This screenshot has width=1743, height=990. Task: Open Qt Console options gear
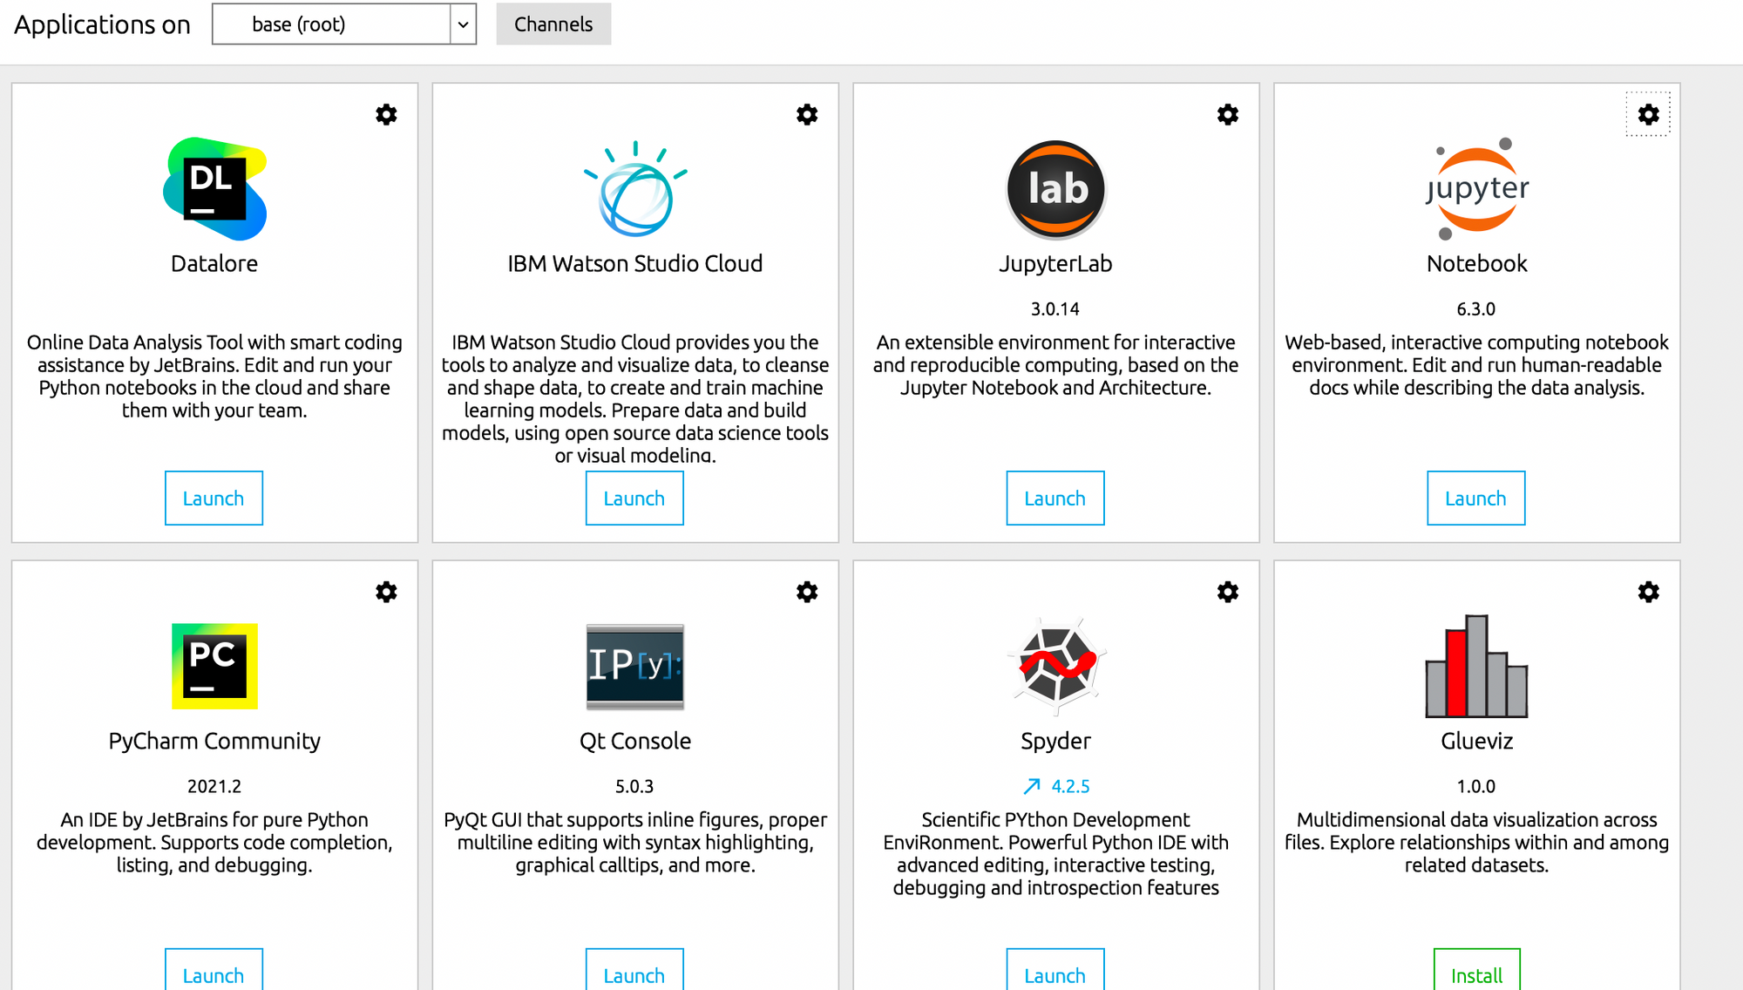point(807,593)
